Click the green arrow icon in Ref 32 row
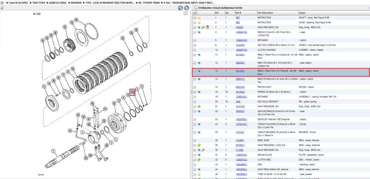370x179 pixels. coord(199,160)
